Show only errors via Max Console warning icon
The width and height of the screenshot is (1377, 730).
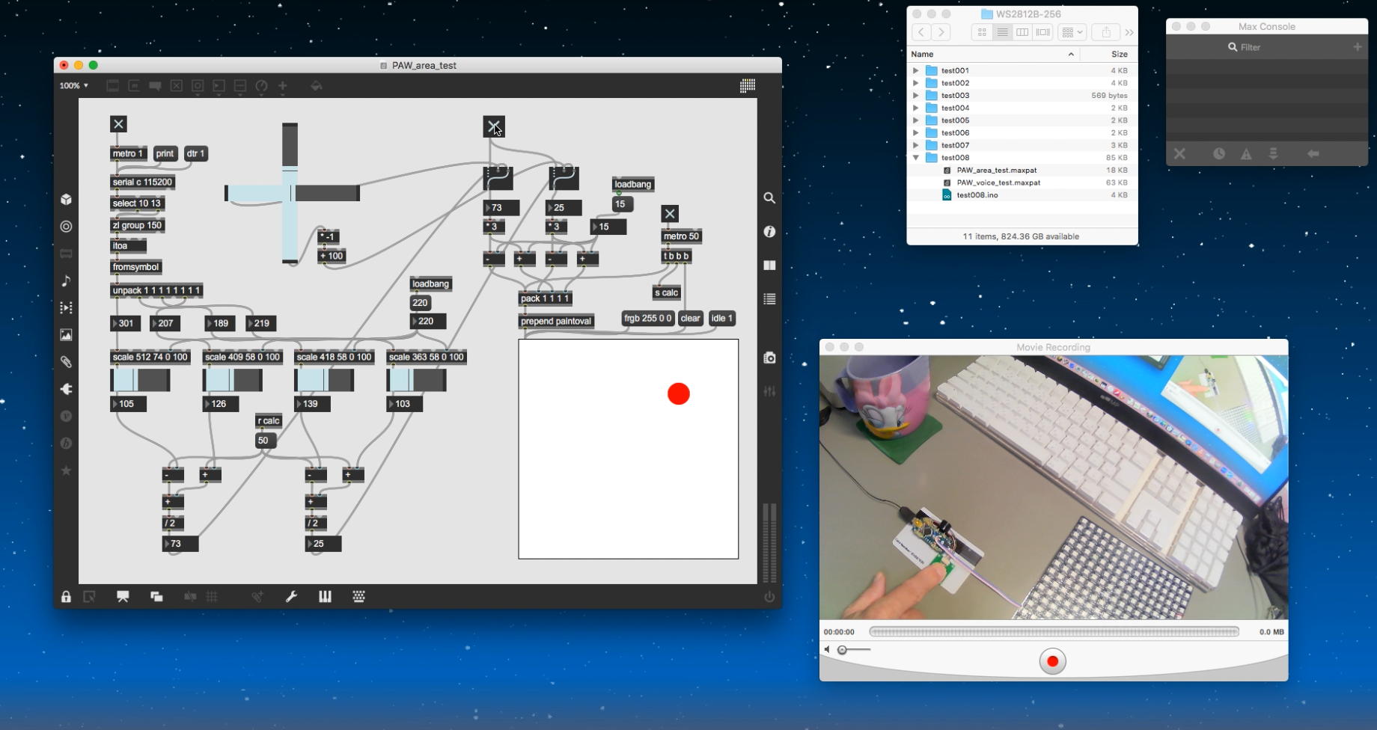pos(1246,154)
